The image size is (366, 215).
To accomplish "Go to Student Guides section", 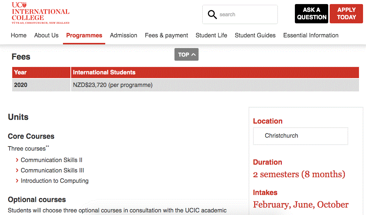I will coord(255,36).
